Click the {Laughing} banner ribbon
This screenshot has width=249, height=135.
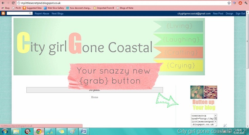coord(179,39)
